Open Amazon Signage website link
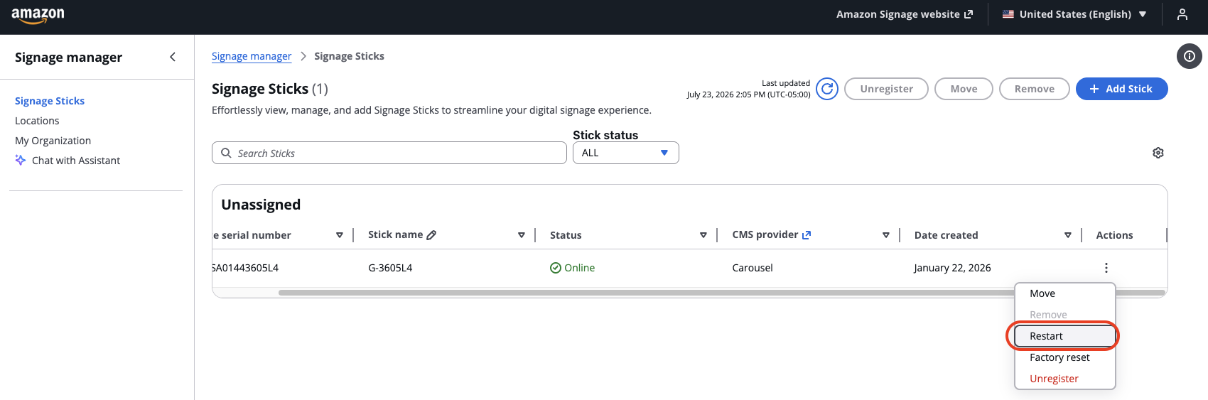 (x=905, y=14)
